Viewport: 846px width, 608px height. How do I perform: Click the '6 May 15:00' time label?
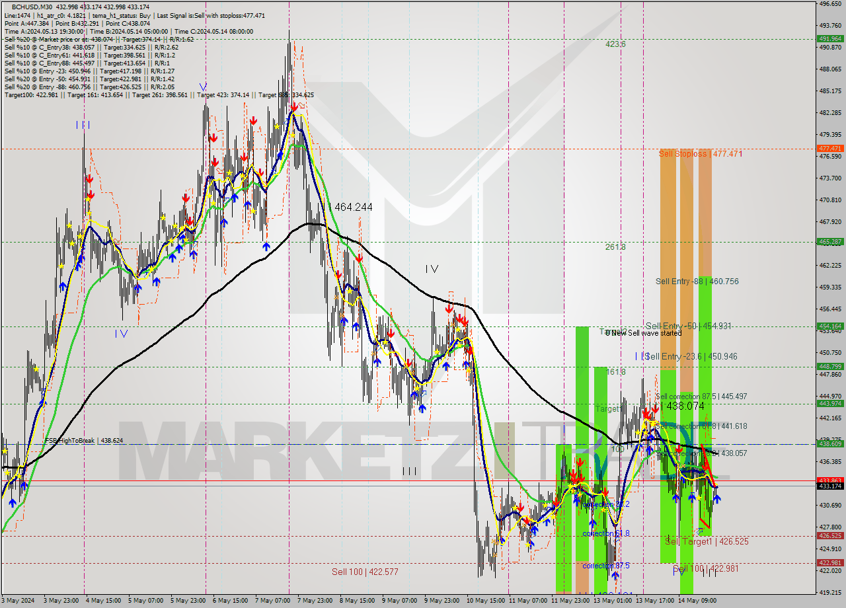[230, 601]
